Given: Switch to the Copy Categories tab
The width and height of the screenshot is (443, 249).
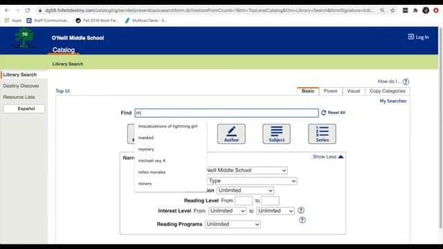Looking at the screenshot, I should pos(388,91).
